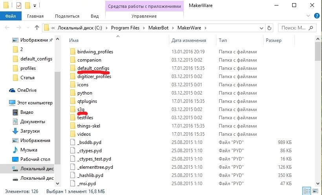Click Program Files in the address path
Screen dimensions: 322x195
pyautogui.click(x=125, y=28)
